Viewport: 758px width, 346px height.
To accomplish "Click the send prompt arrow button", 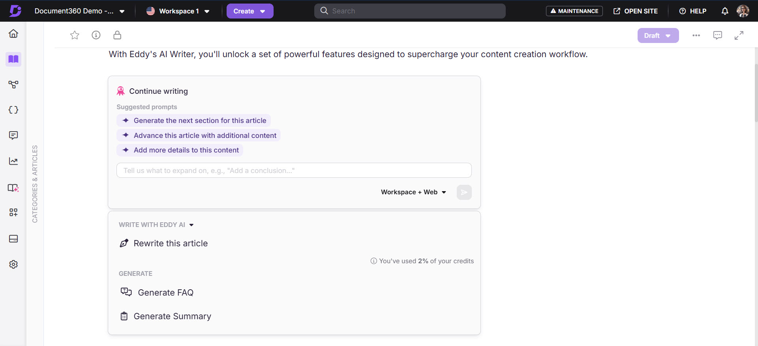I will [464, 192].
